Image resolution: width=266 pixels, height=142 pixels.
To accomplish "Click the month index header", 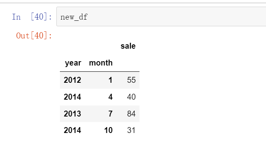I will pyautogui.click(x=101, y=63).
